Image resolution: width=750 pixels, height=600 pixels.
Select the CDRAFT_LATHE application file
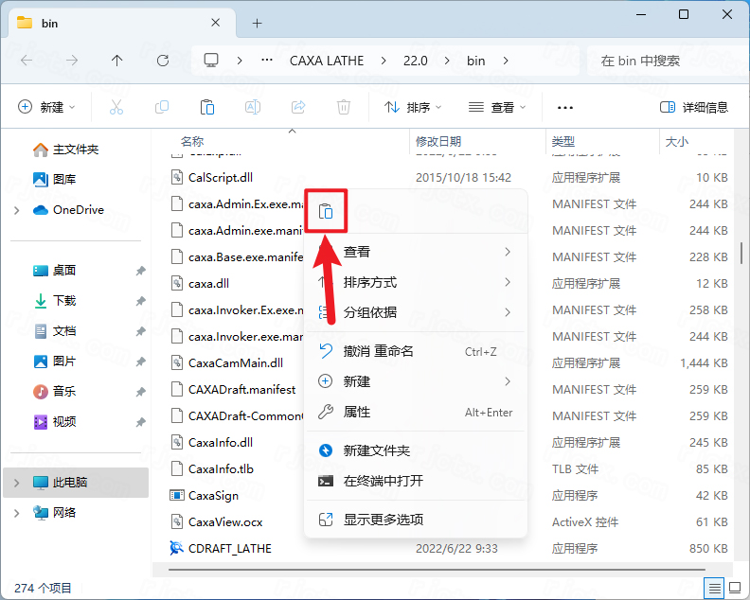[x=229, y=548]
